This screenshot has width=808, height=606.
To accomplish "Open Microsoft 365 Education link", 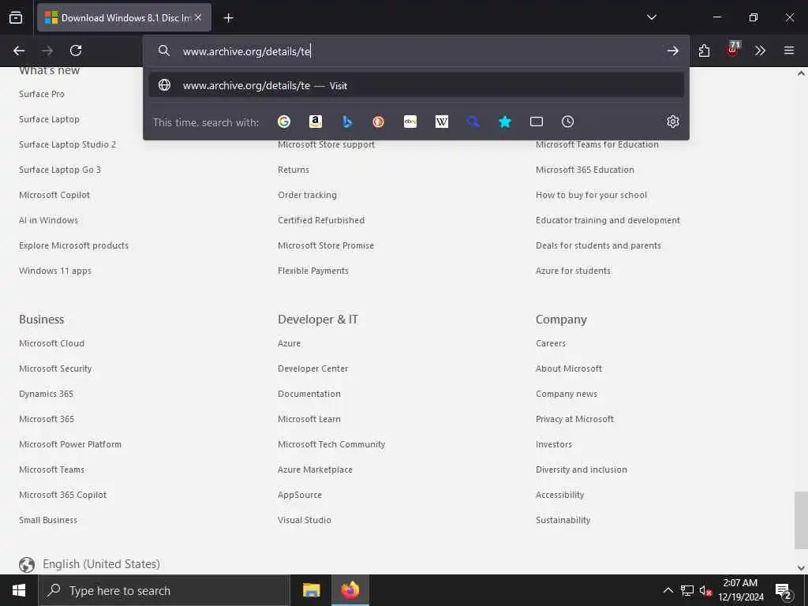I will pos(585,170).
